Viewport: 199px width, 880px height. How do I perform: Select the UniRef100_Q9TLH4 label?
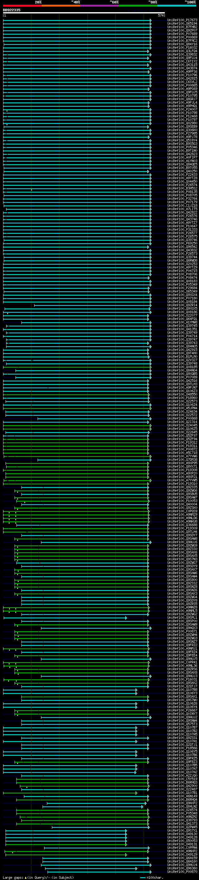coord(182,532)
